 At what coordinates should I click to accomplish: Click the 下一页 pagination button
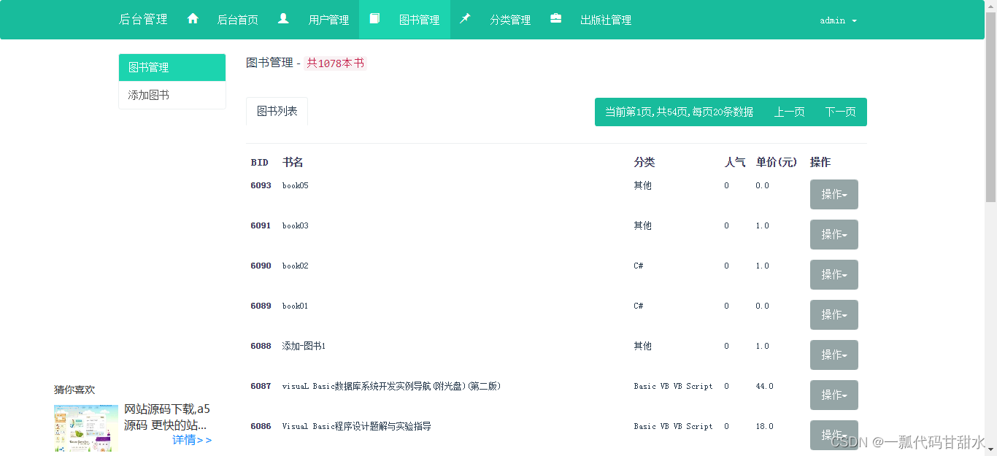[x=840, y=112]
